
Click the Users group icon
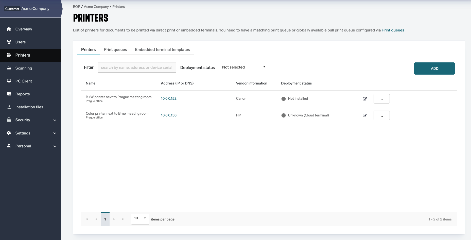click(x=9, y=42)
